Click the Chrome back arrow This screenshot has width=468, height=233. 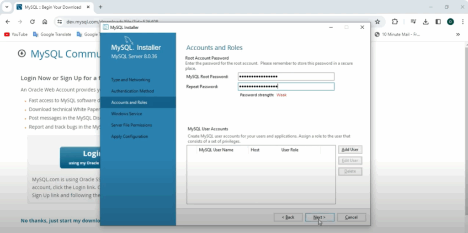[x=8, y=22]
